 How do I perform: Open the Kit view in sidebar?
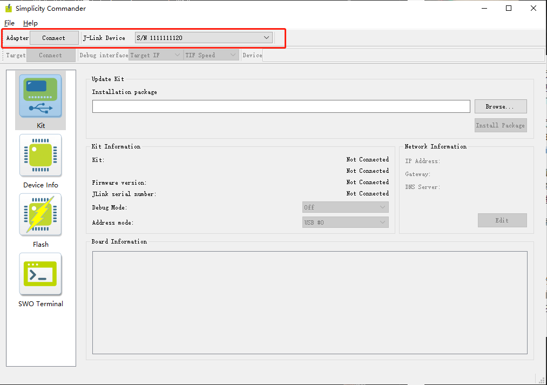[40, 100]
